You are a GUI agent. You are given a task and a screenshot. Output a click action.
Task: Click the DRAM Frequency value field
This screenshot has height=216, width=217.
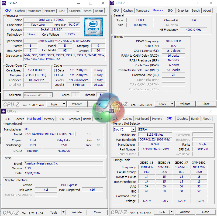pos(173,41)
